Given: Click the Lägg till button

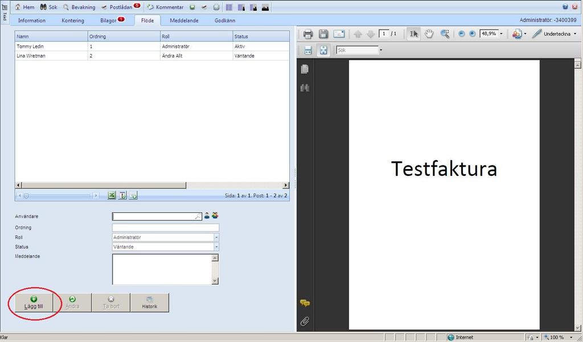Looking at the screenshot, I should point(34,303).
